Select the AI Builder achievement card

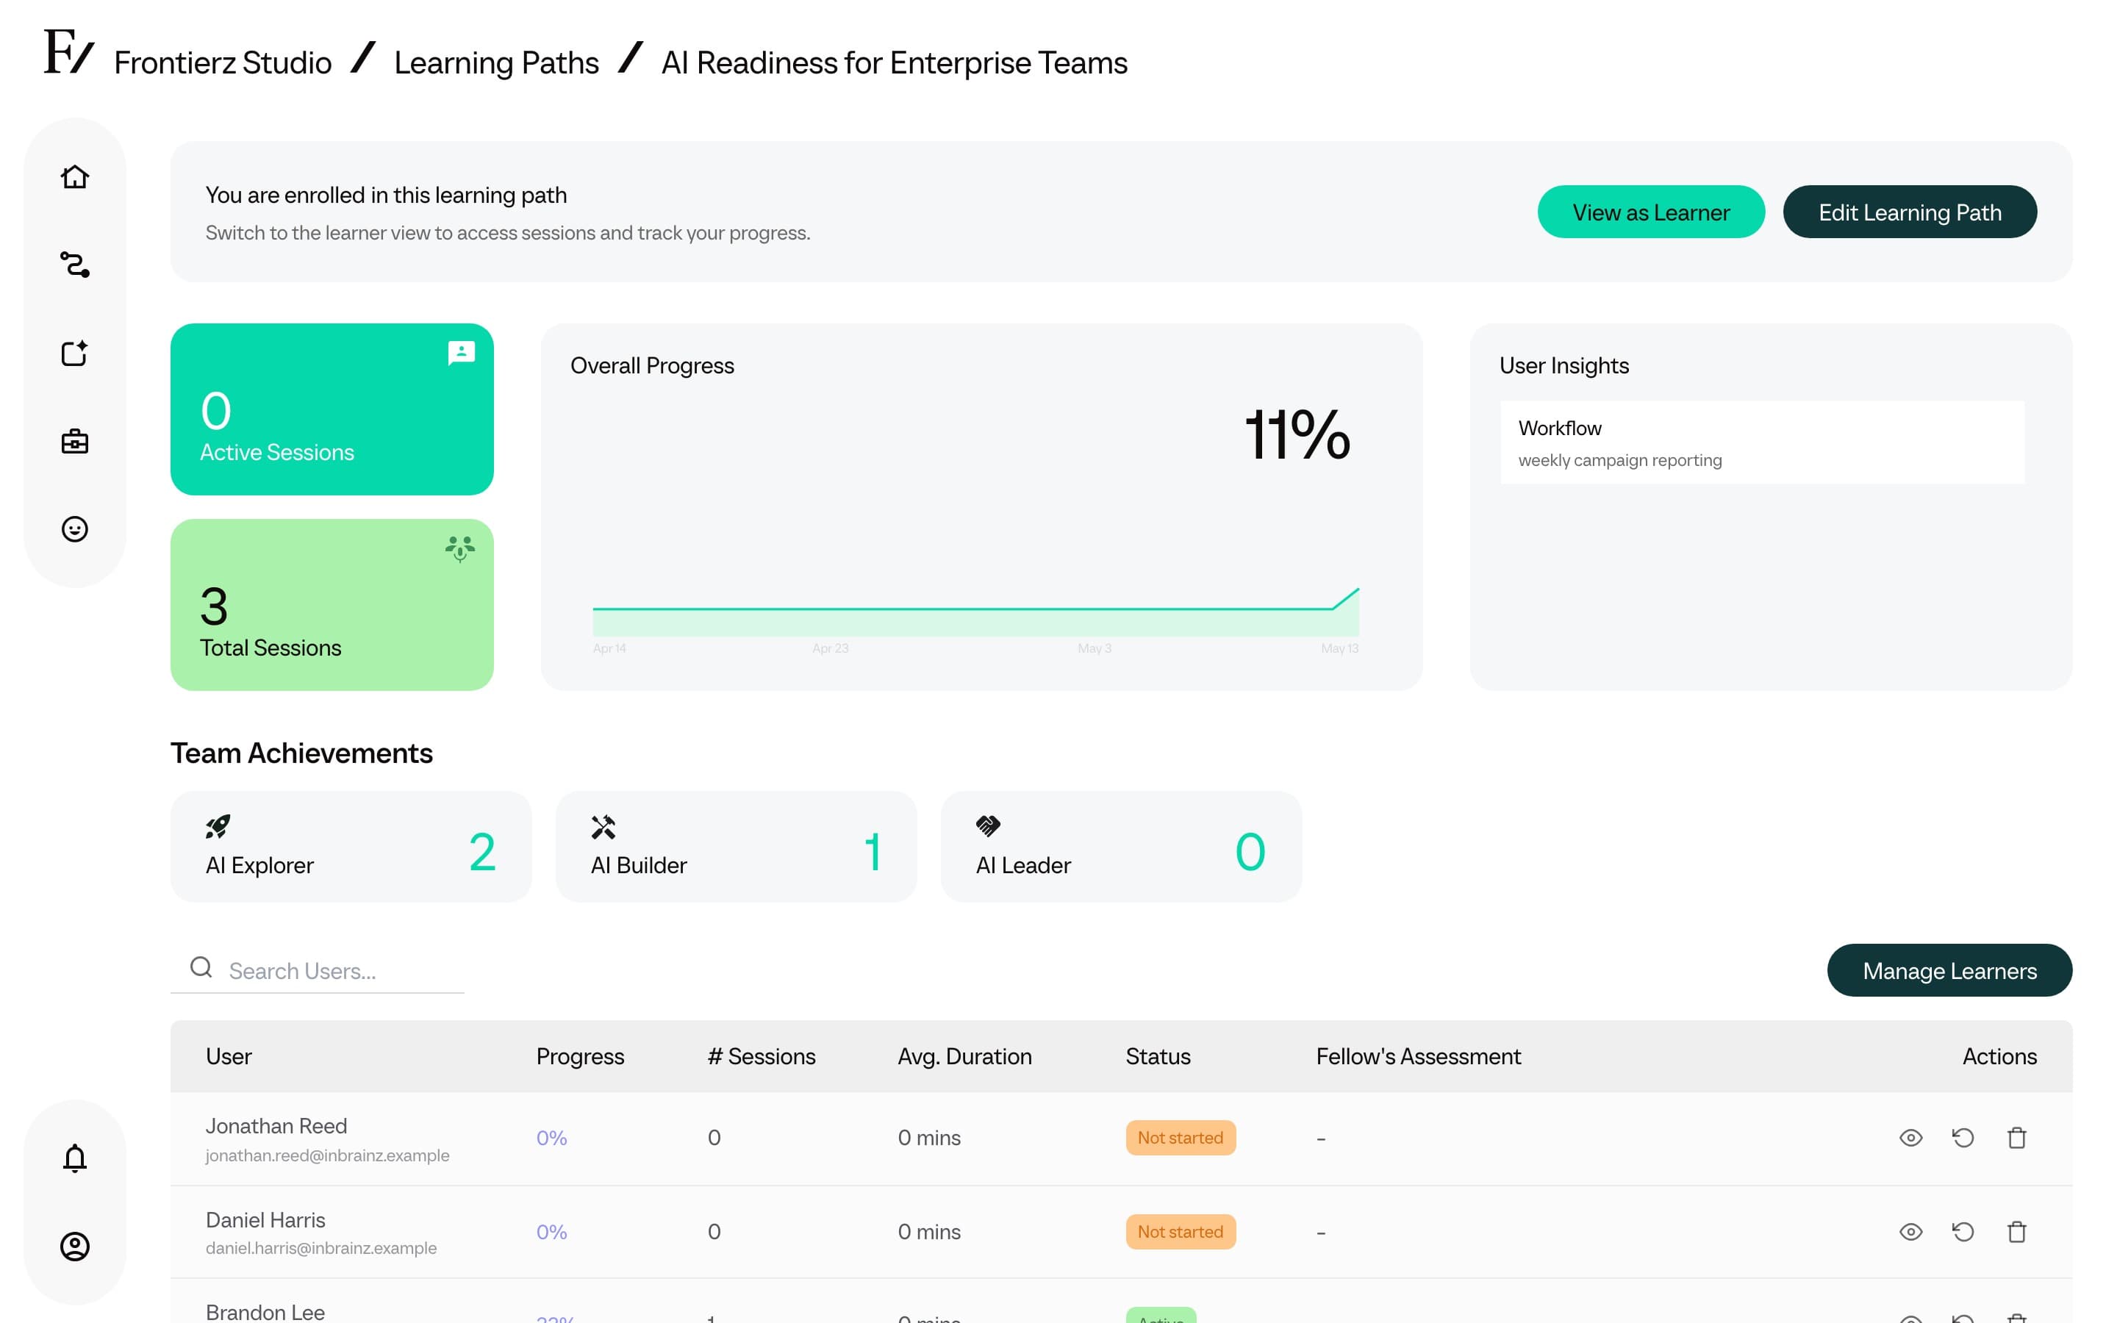coord(736,846)
